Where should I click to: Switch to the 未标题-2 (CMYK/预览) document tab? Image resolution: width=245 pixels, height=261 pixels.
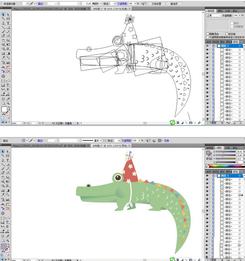point(111,146)
